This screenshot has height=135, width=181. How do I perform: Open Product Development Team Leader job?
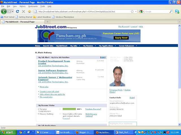pos(54,62)
